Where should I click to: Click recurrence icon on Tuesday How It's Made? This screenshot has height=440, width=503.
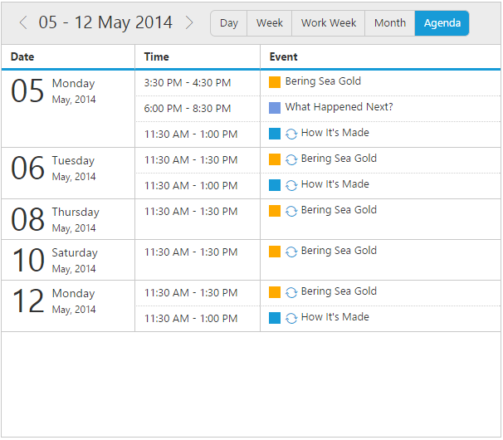[x=291, y=185]
